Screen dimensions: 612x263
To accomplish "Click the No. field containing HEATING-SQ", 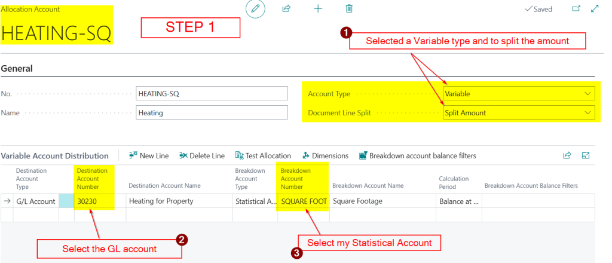I will pos(212,94).
